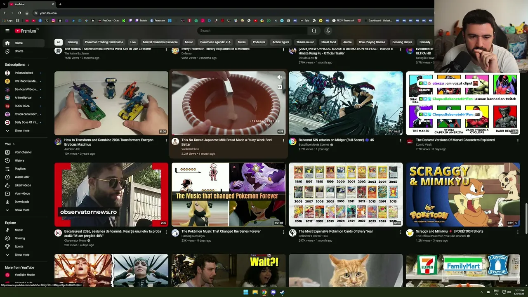Open the Twitch bookmark in the bookmarks bar
Screen dimensions: 528x297
click(141, 21)
